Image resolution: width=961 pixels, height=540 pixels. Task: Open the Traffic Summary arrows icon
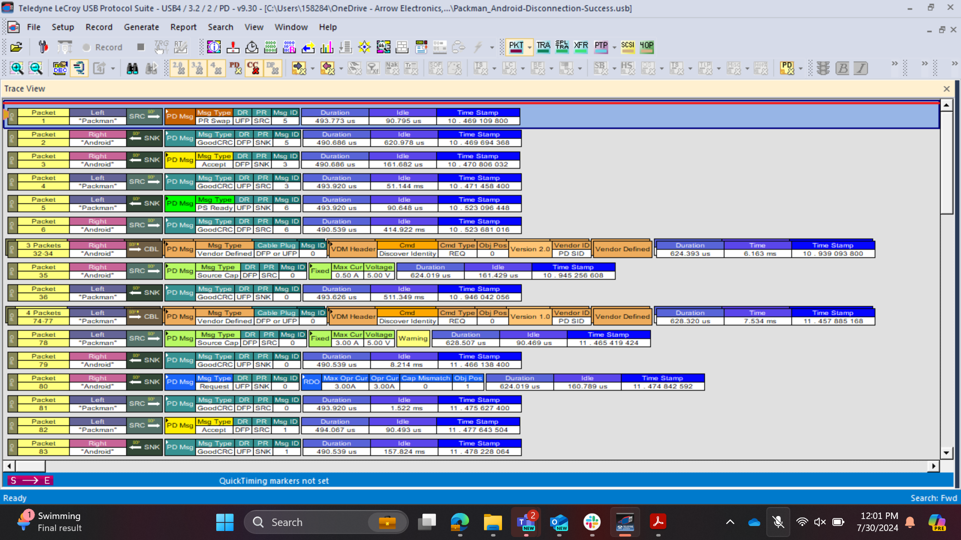(x=308, y=47)
